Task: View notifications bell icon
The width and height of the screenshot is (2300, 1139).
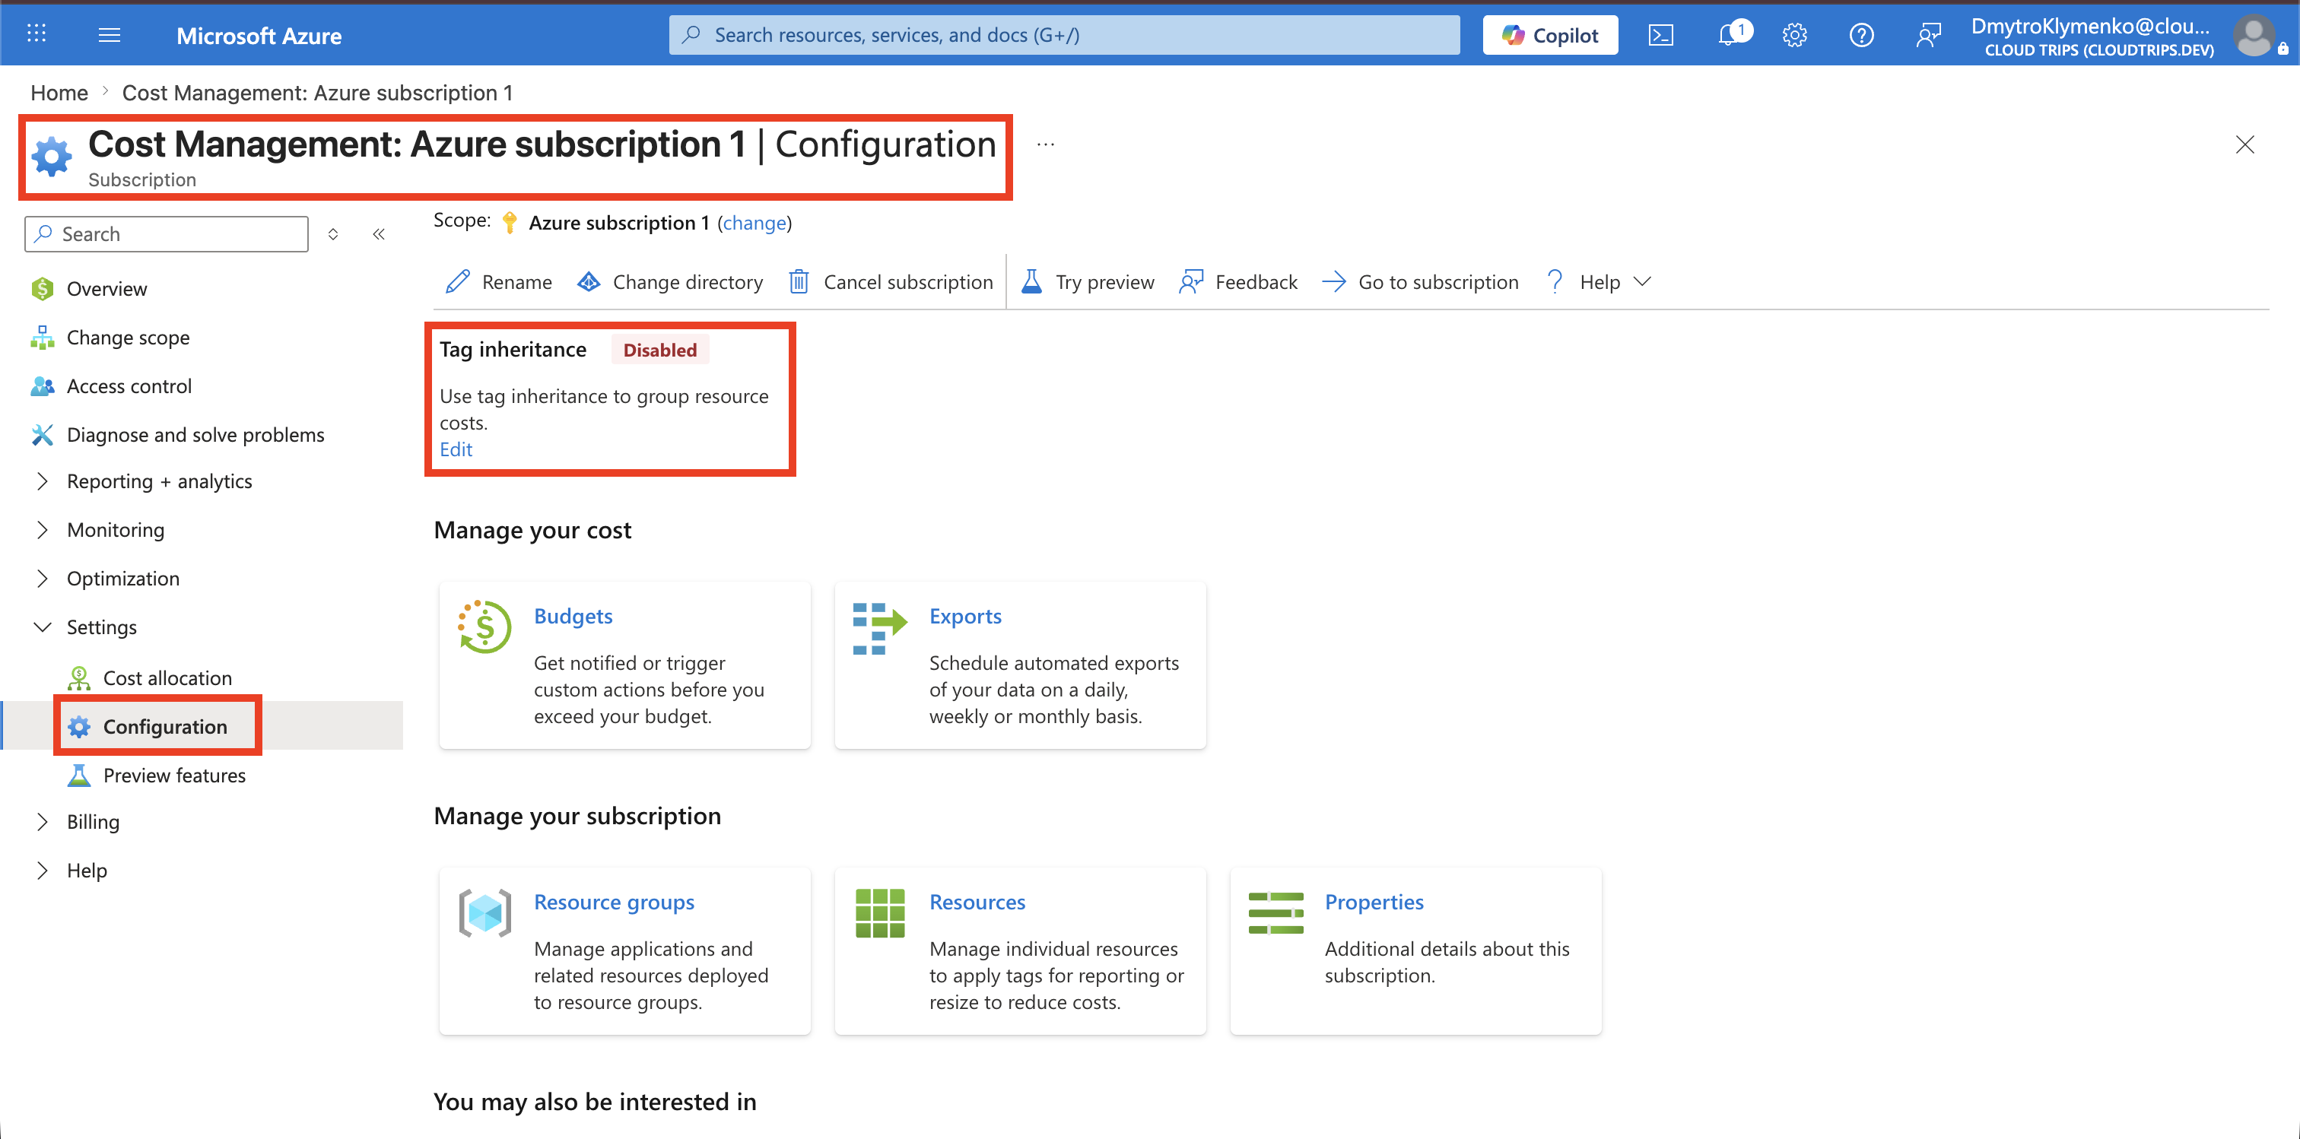Action: 1729,35
